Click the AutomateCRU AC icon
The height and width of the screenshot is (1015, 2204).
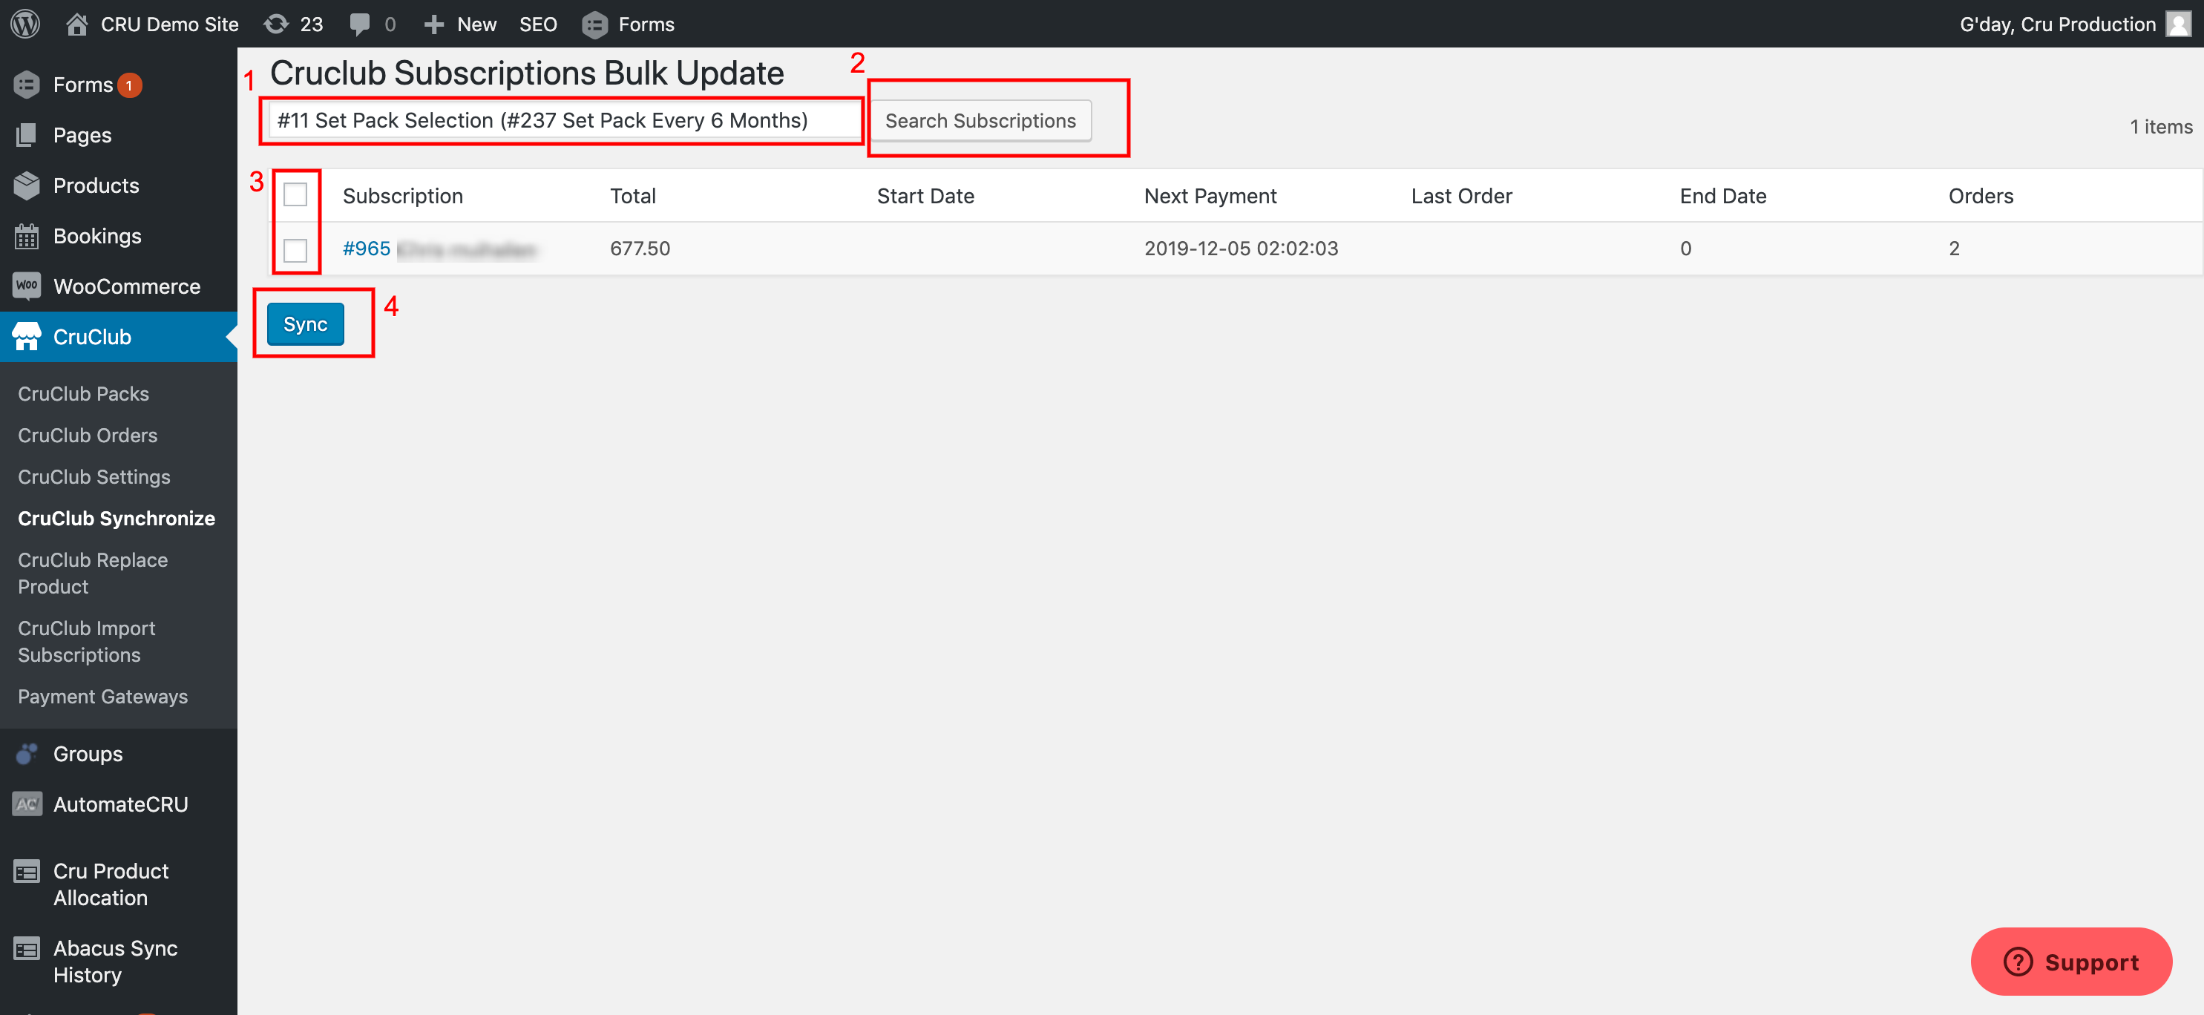(x=27, y=804)
